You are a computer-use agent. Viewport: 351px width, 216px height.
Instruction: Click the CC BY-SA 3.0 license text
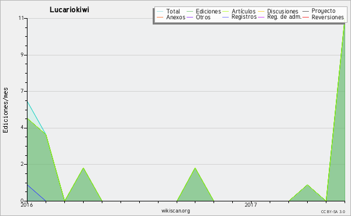[333, 212]
